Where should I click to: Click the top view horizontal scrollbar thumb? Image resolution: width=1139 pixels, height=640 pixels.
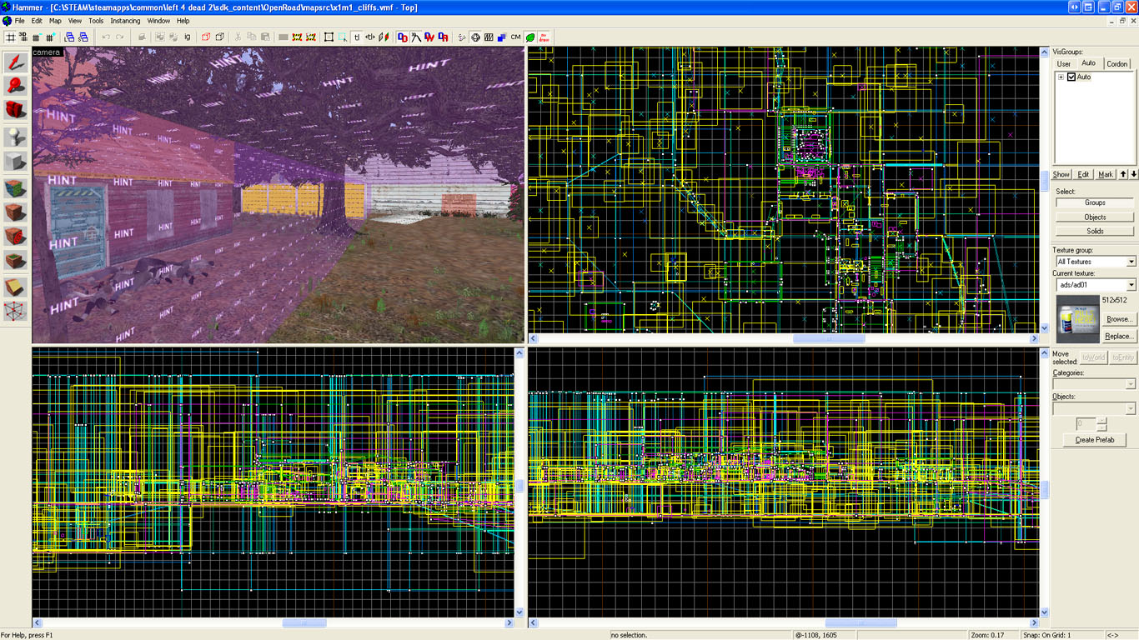click(829, 338)
